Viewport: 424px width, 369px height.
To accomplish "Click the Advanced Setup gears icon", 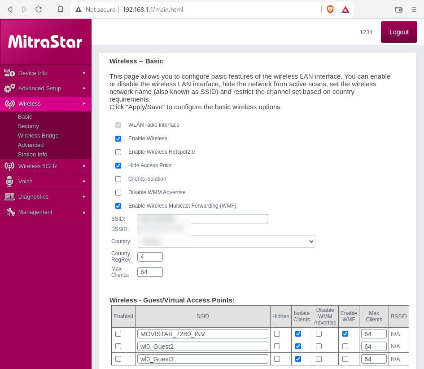I will 9,89.
